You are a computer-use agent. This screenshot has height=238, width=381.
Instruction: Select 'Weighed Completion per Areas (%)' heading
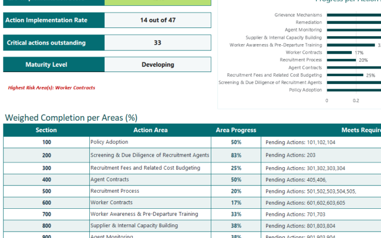pyautogui.click(x=71, y=118)
